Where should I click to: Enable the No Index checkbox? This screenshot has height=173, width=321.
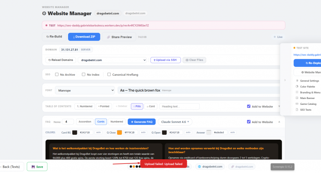click(x=84, y=74)
